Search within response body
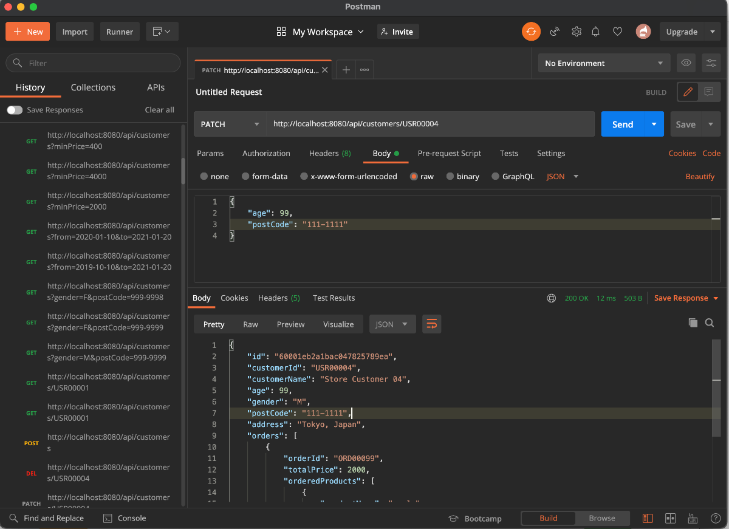729x529 pixels. click(x=709, y=323)
